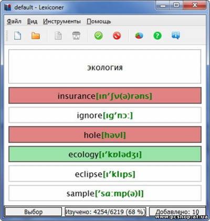Open the orange folder icon
Image resolution: width=210 pixels, height=221 pixels.
click(36, 36)
